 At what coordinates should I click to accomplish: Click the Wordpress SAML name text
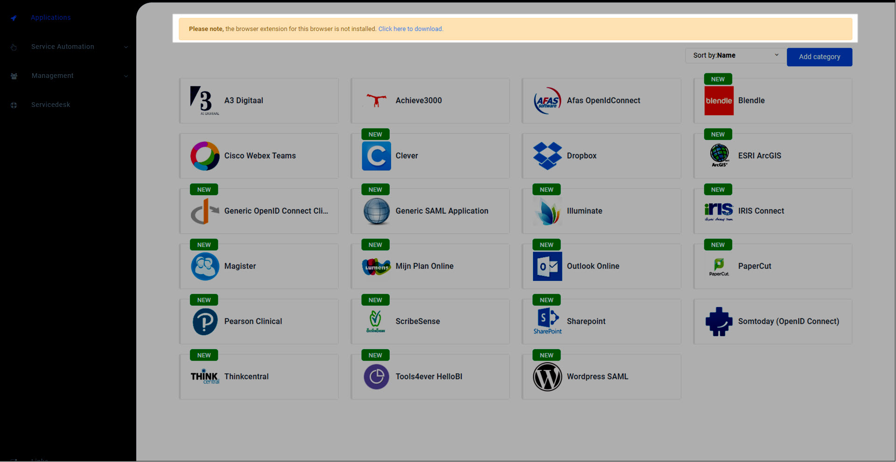pos(597,377)
